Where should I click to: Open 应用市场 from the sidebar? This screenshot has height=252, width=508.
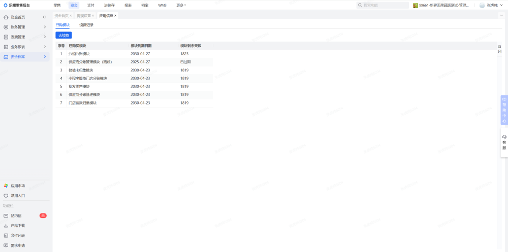pos(18,186)
